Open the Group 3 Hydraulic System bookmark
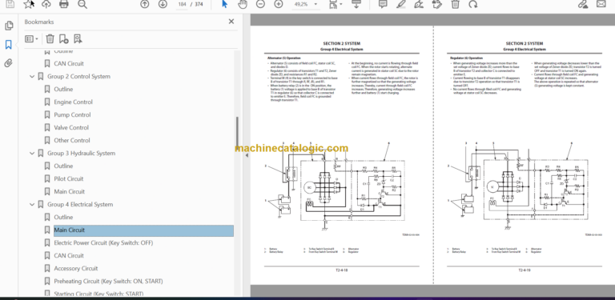Image resolution: width=615 pixels, height=300 pixels. tap(81, 153)
